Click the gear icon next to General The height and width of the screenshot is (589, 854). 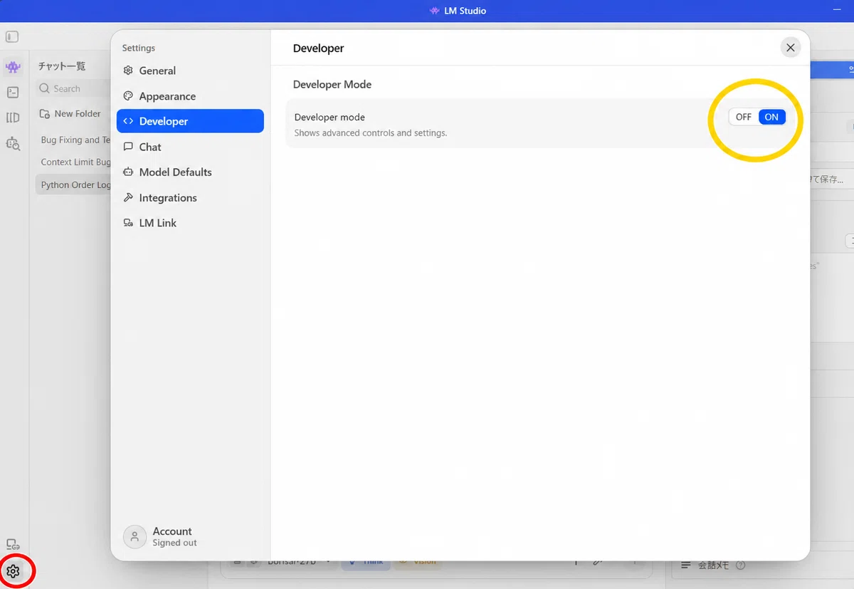coord(128,71)
